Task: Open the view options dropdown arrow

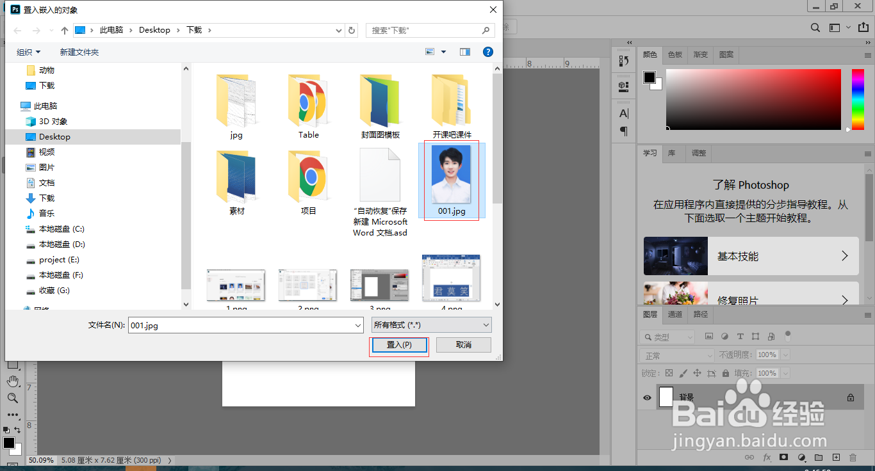Action: click(x=443, y=52)
